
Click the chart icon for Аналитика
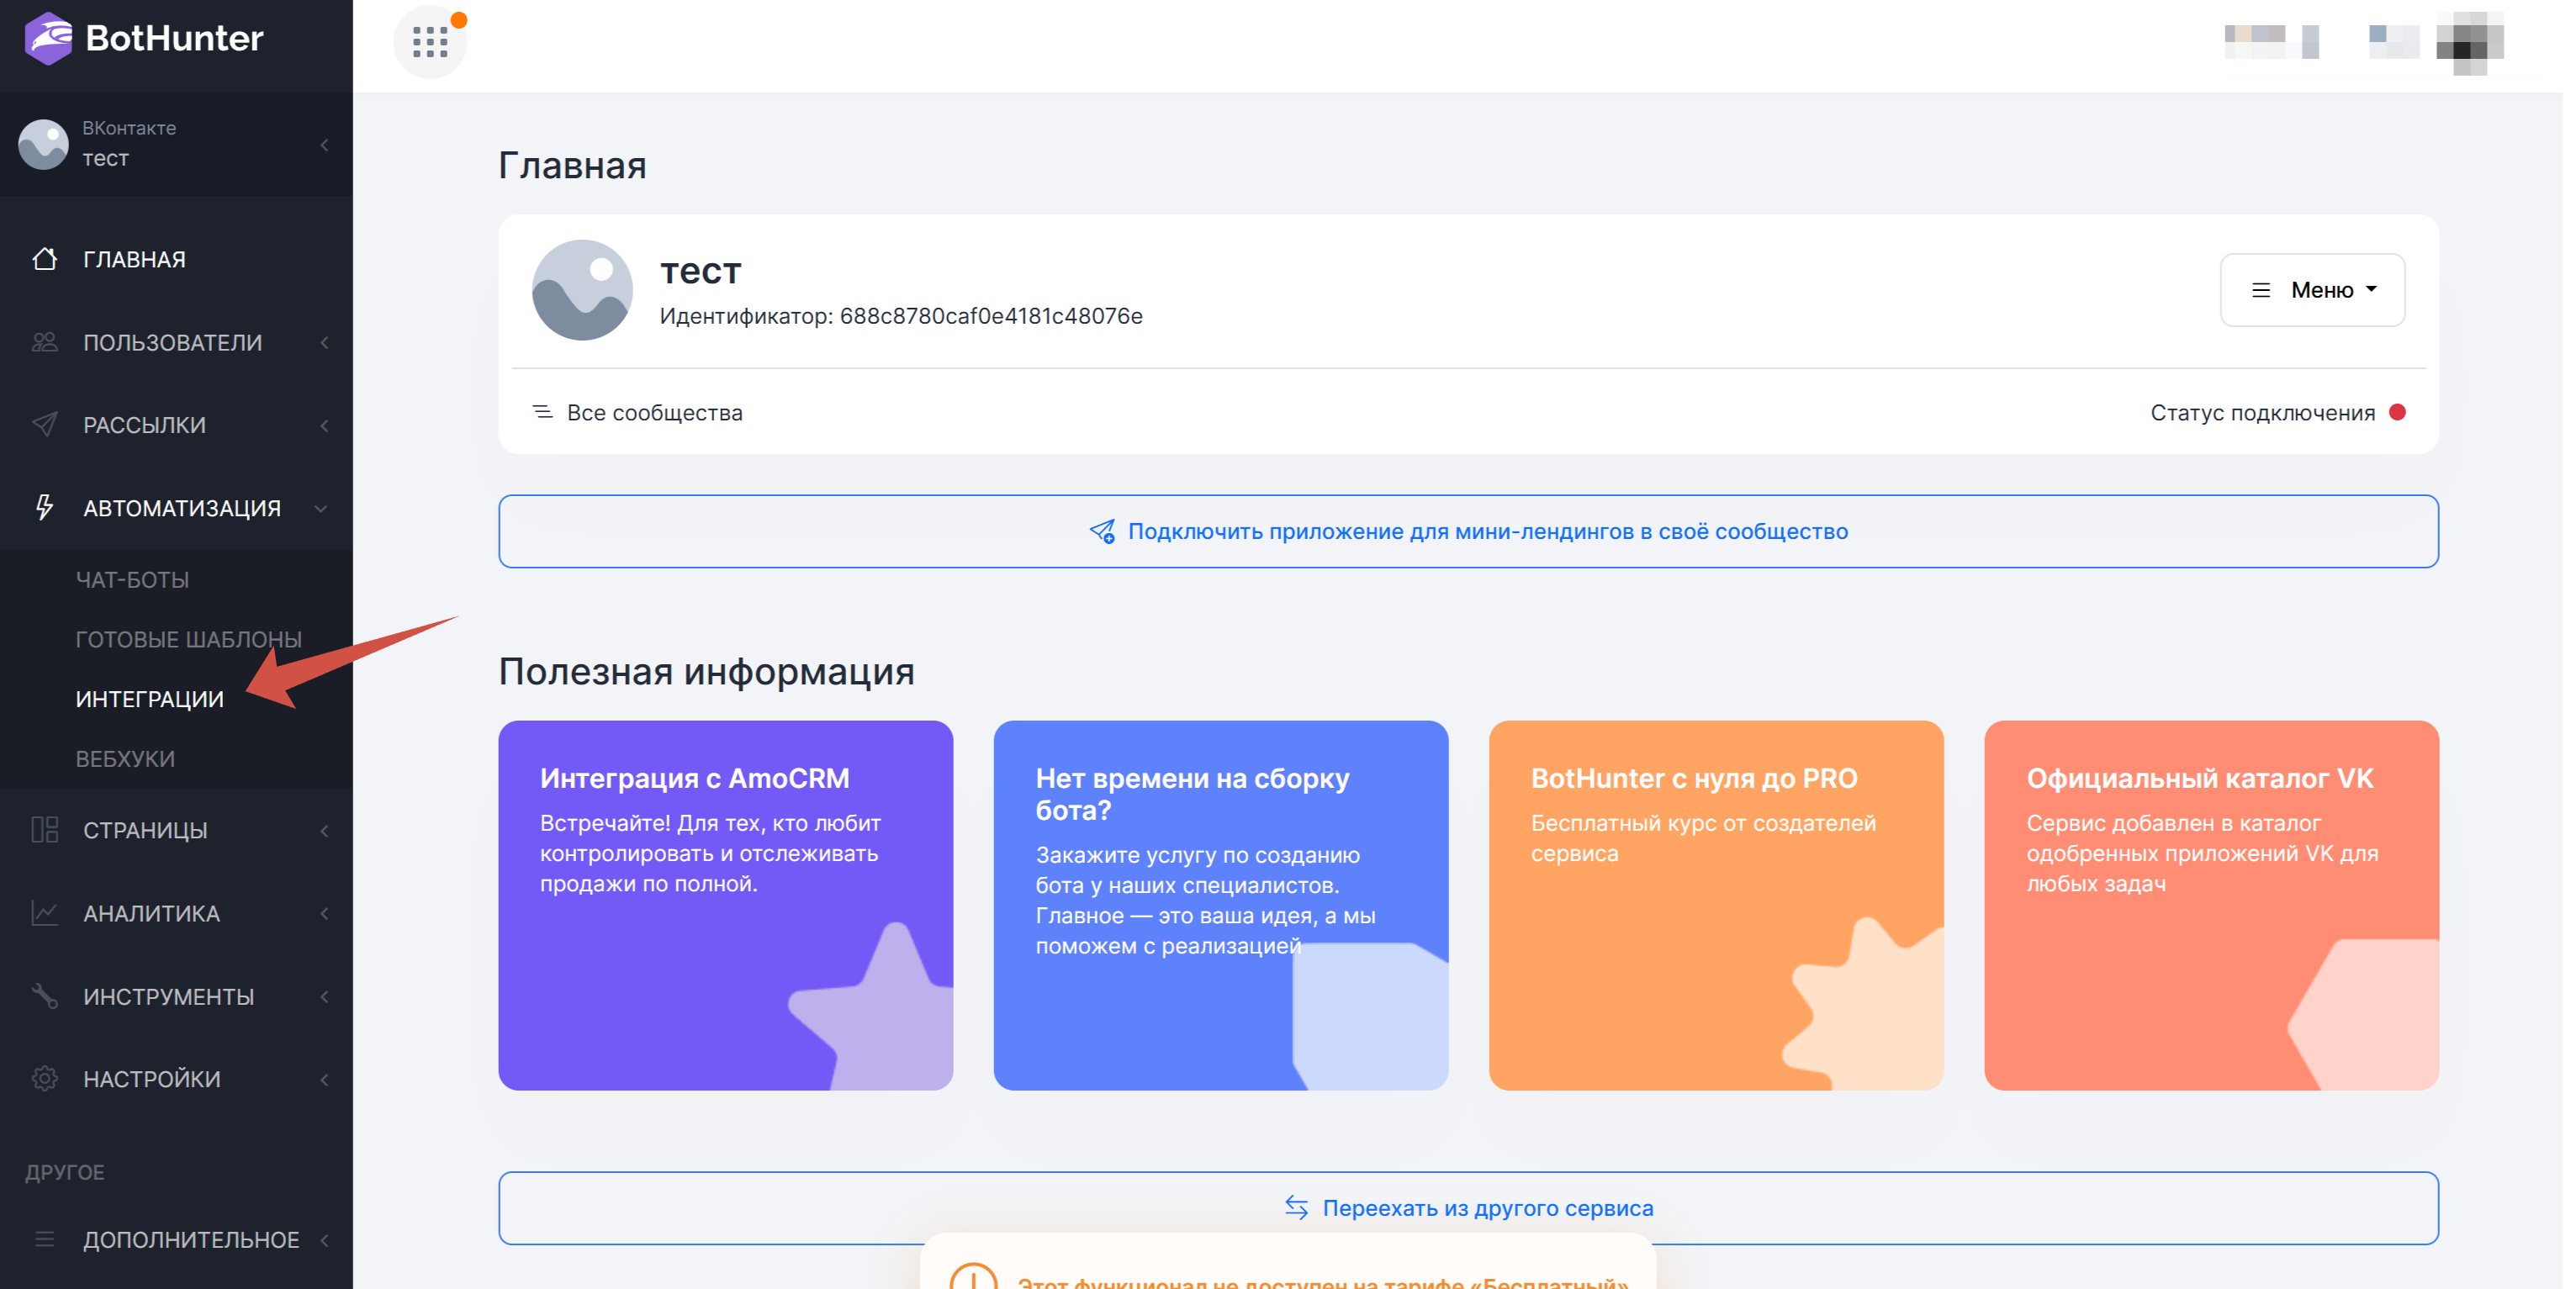[44, 913]
